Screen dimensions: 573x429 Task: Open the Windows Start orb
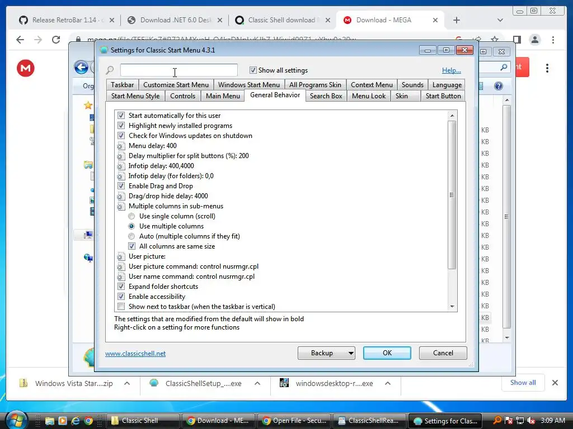point(16,420)
